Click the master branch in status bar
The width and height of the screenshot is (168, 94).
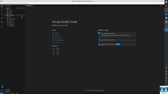point(6,93)
